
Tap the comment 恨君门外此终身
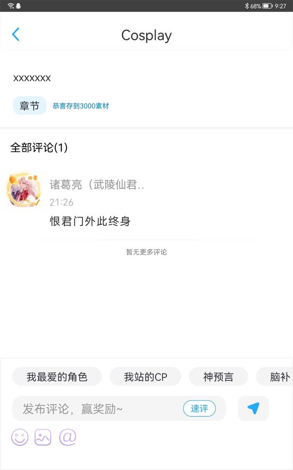point(90,221)
